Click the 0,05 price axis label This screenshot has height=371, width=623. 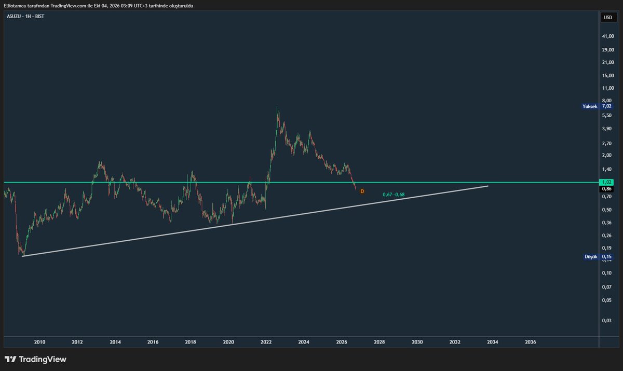[x=607, y=300]
